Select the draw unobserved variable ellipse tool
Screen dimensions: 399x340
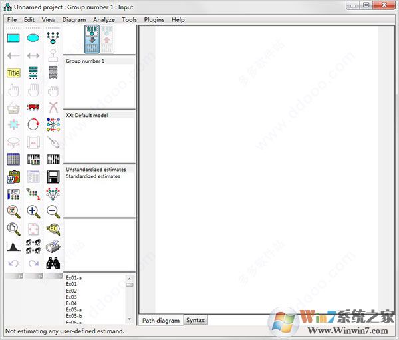tap(33, 38)
